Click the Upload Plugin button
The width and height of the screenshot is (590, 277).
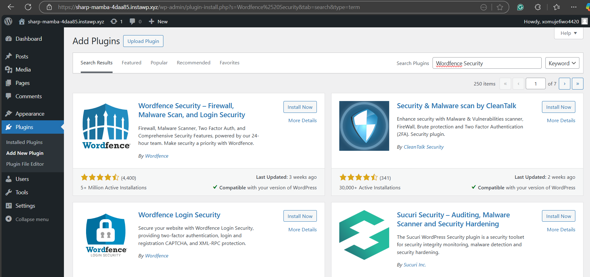click(x=143, y=41)
